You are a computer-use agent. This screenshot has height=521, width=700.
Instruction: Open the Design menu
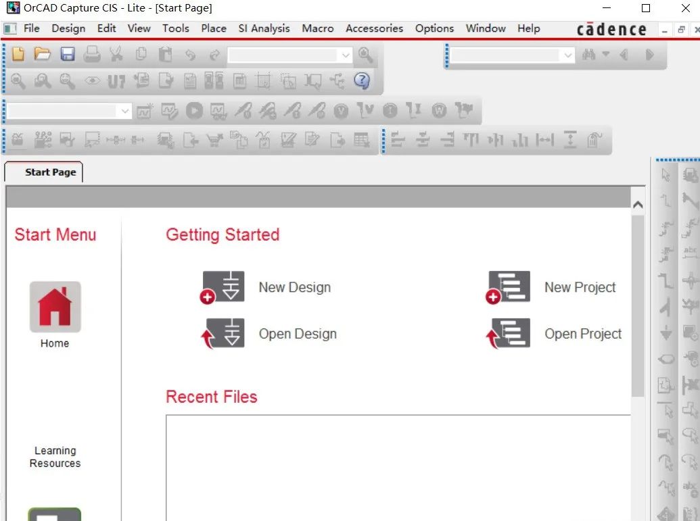tap(68, 28)
